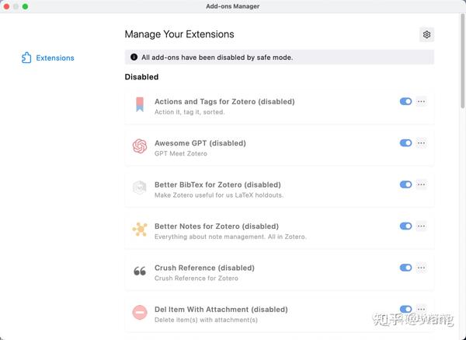Open the Del Item With Attachment options menu
The height and width of the screenshot is (340, 466).
tap(421, 310)
